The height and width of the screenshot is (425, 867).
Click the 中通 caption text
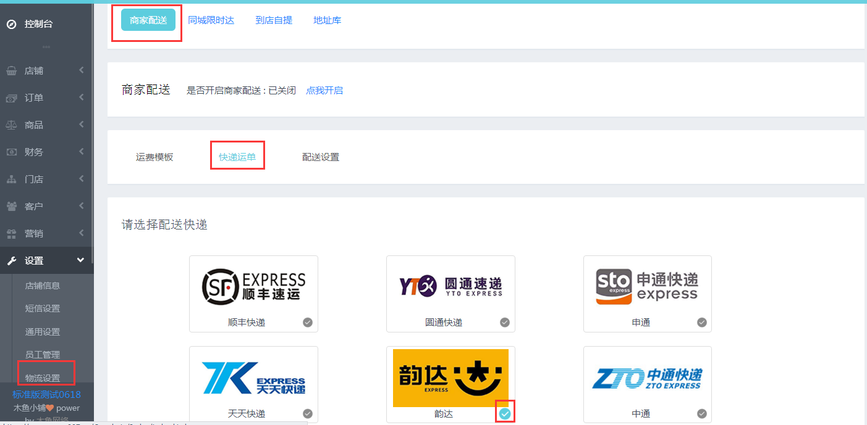(641, 414)
